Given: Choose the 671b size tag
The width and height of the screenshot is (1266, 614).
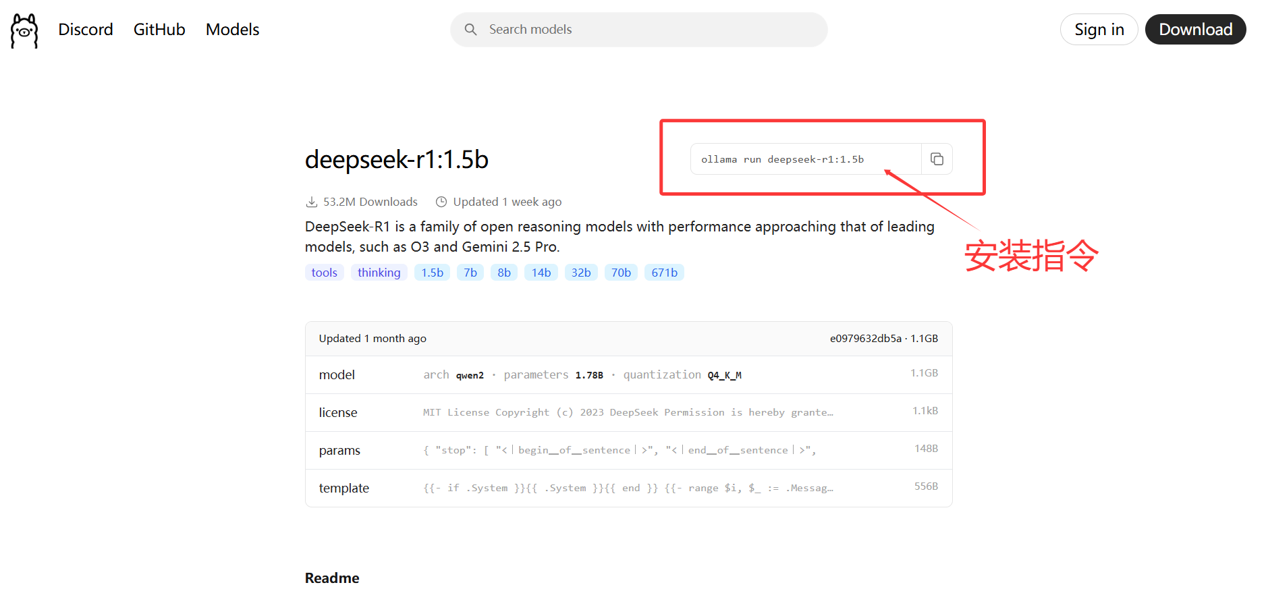Looking at the screenshot, I should [x=664, y=273].
